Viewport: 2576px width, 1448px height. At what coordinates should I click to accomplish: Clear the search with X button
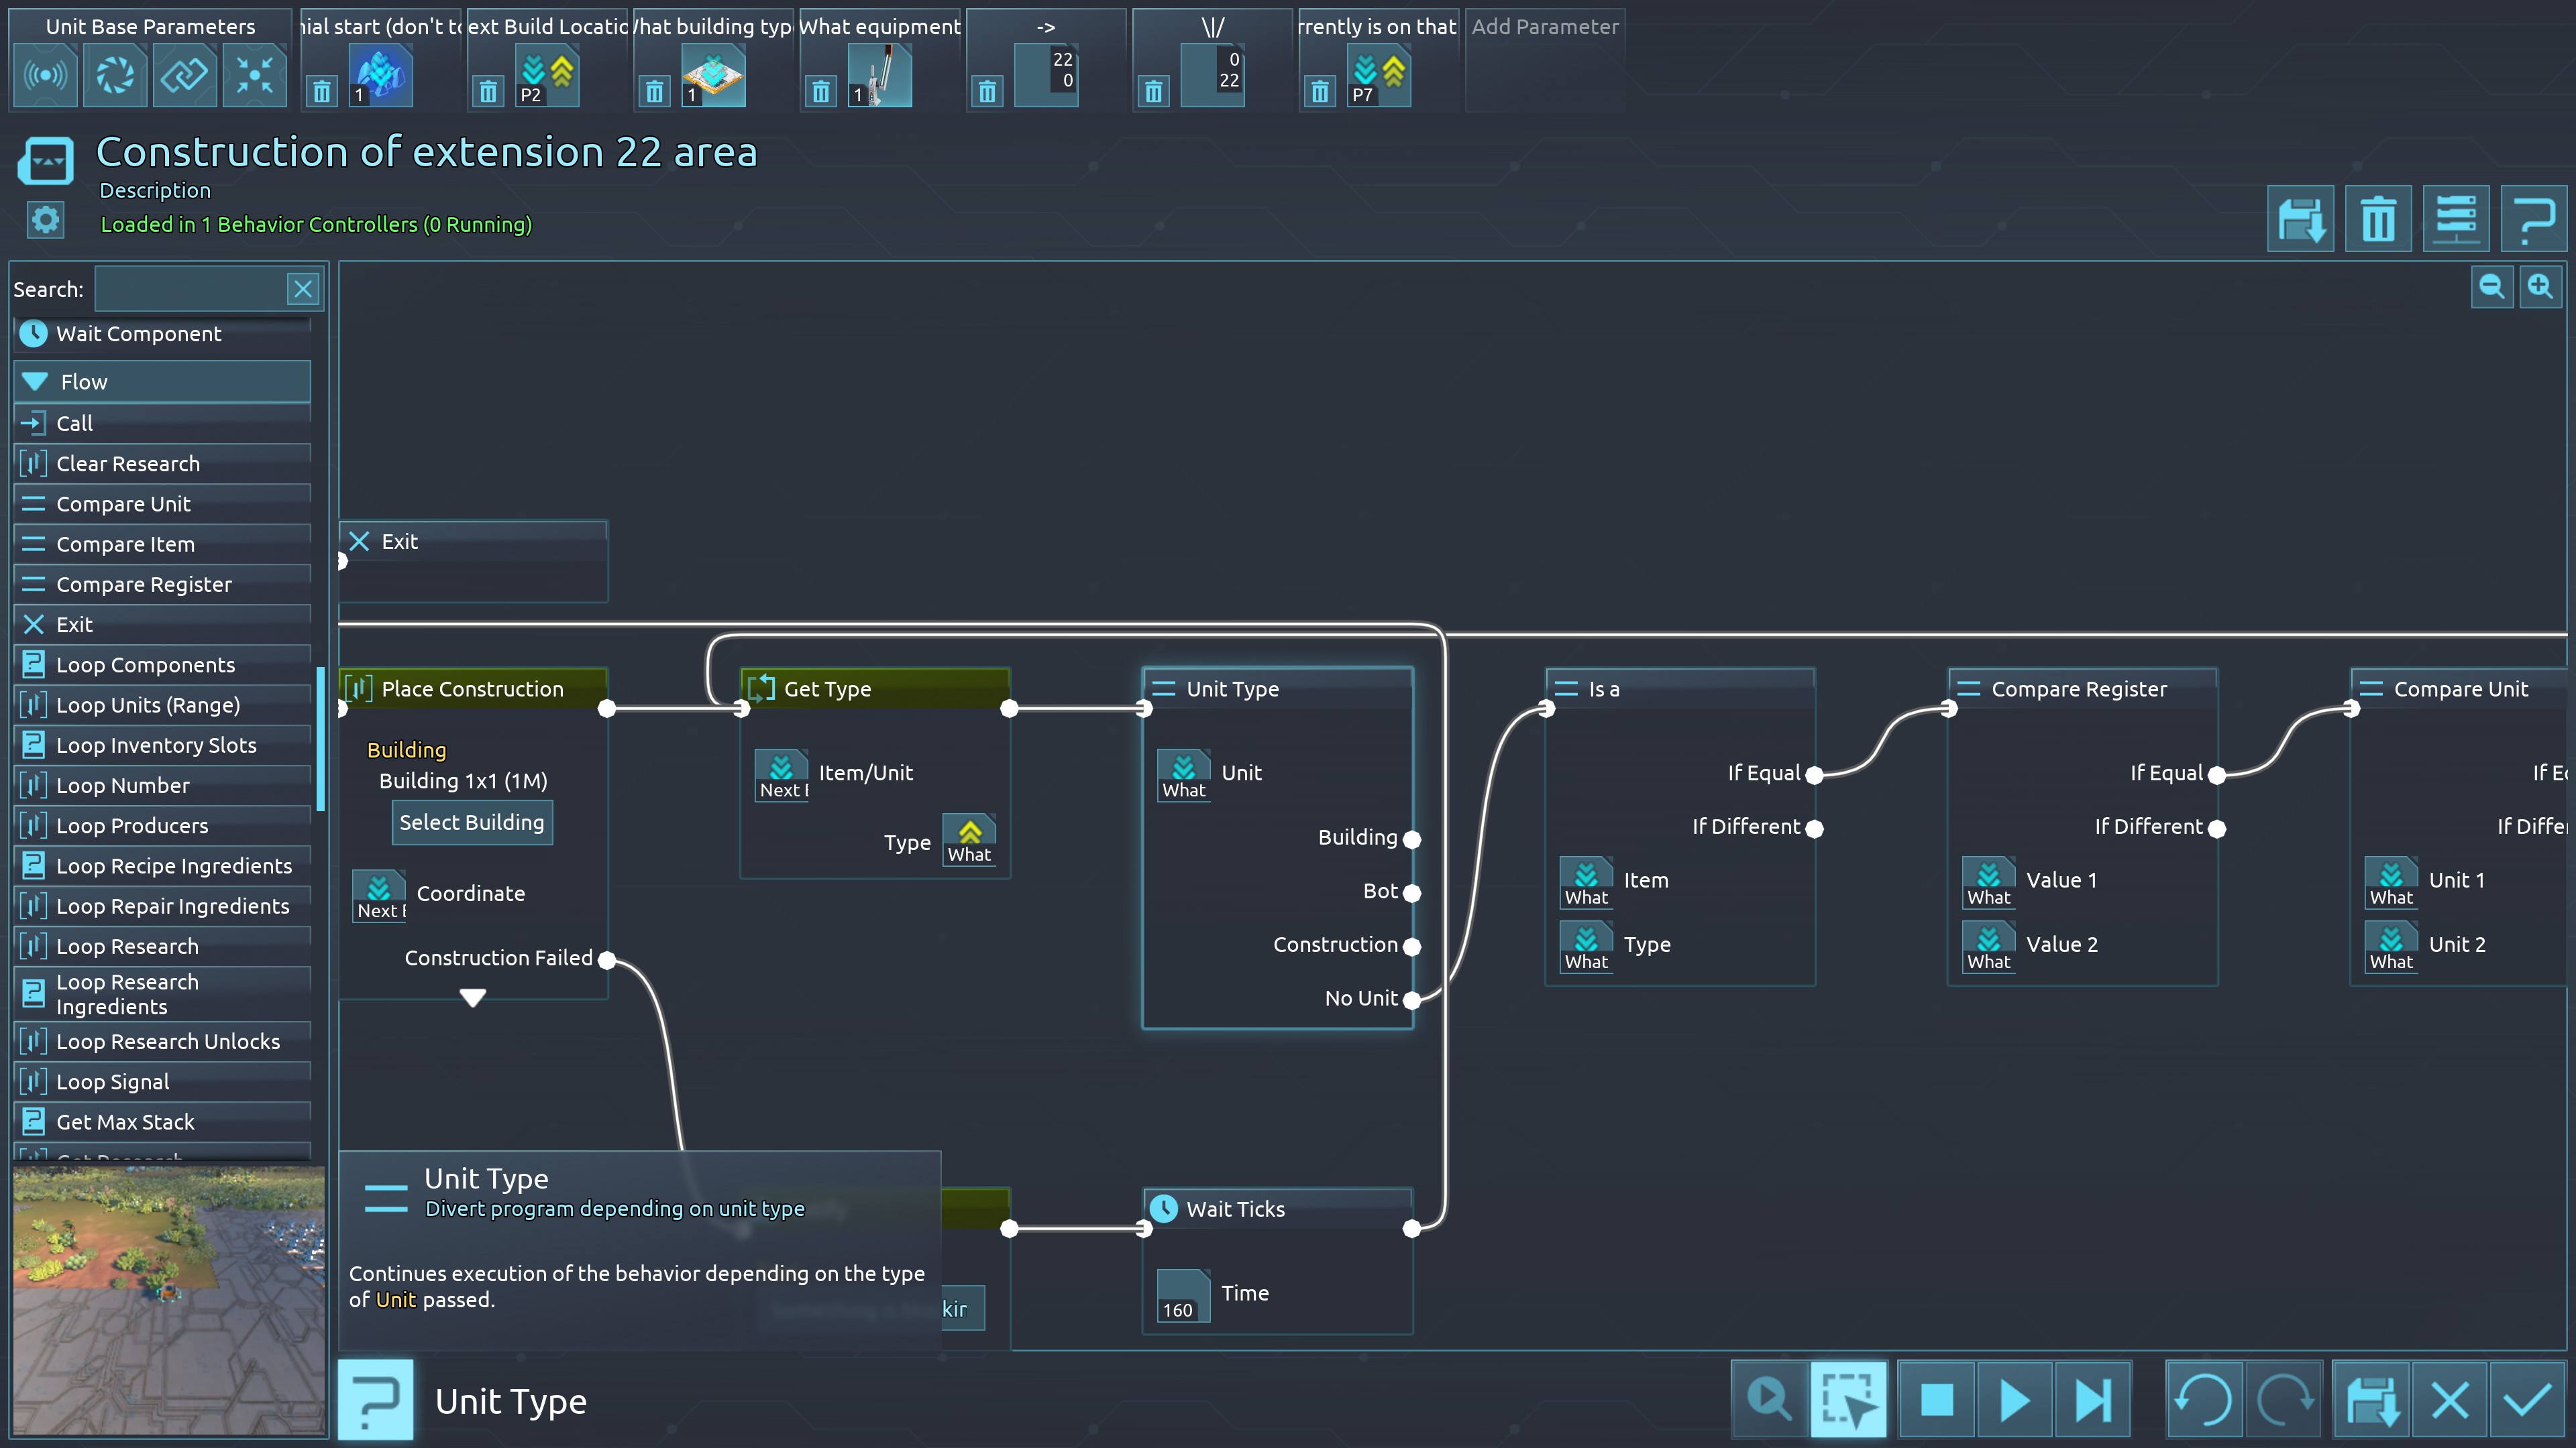pos(303,290)
